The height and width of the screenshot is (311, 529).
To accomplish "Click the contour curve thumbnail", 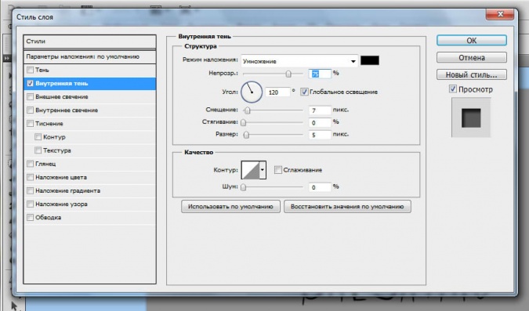I will 250,170.
